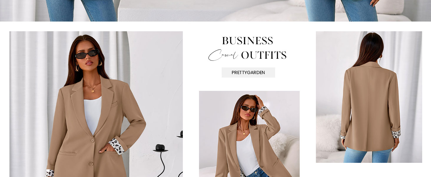This screenshot has width=431, height=177.
Task: Click the BUSINESS heading text
Action: click(247, 41)
